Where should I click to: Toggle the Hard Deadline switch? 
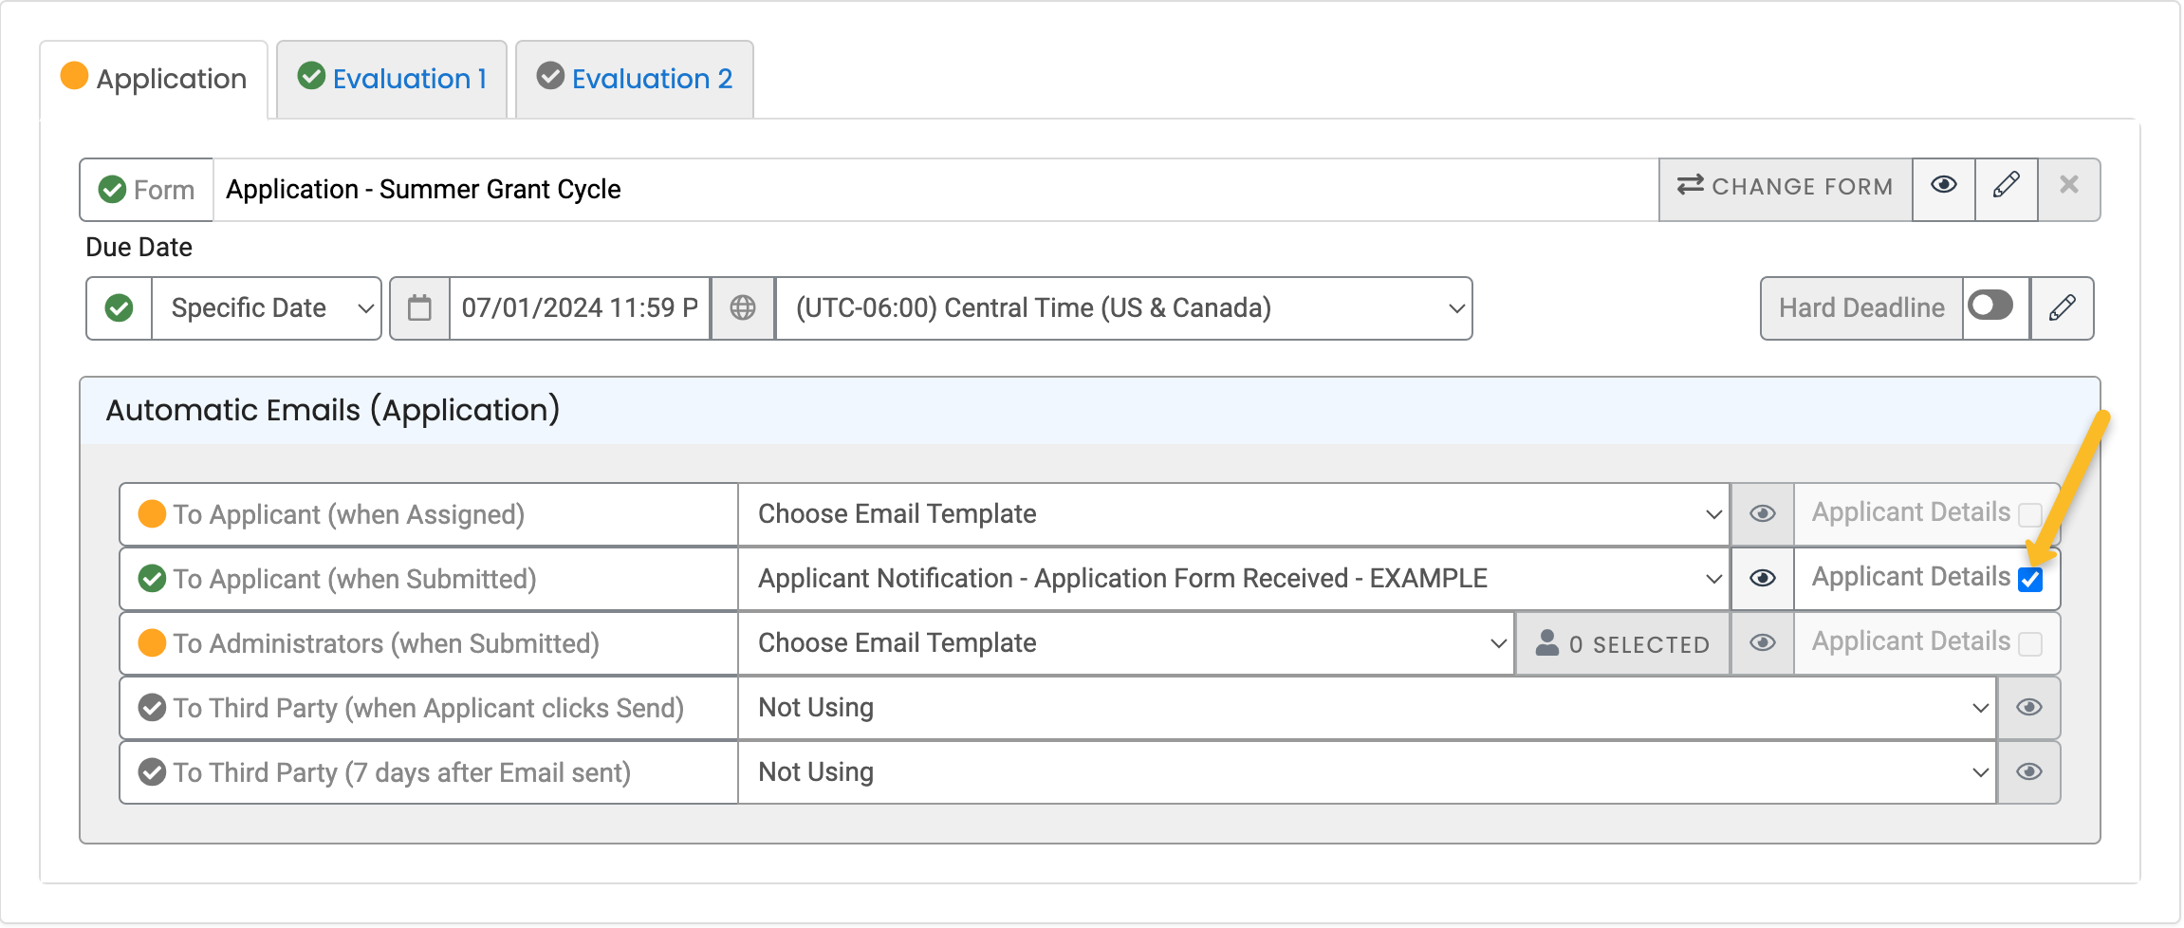1991,306
